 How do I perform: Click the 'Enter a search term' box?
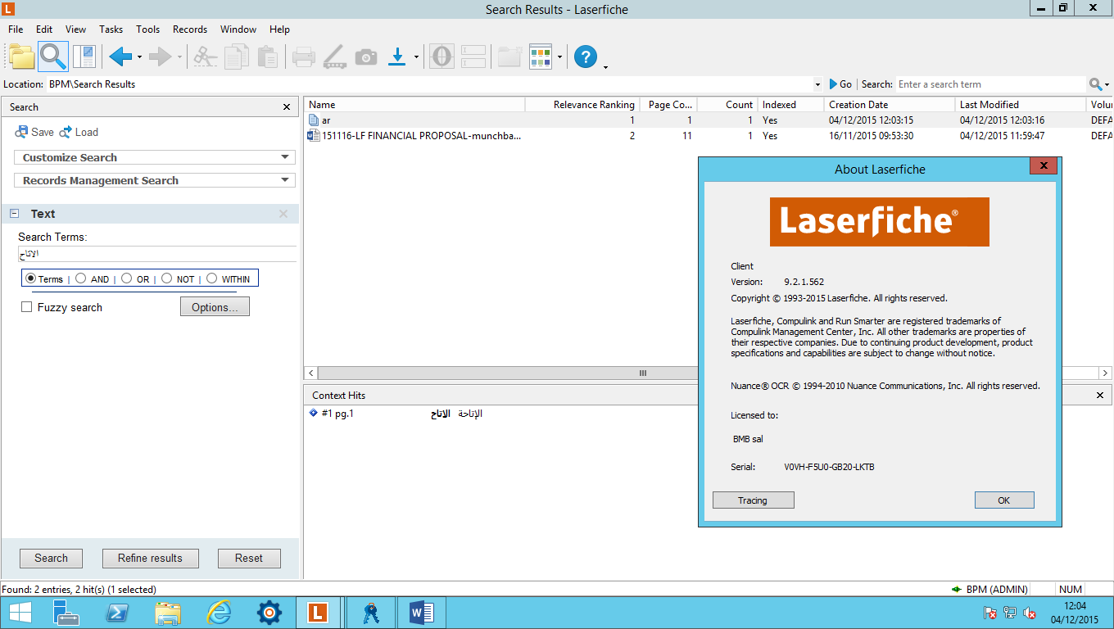(990, 84)
